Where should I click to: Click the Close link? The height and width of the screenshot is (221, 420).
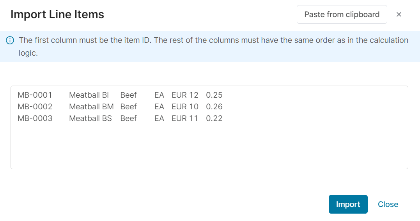[x=388, y=204]
